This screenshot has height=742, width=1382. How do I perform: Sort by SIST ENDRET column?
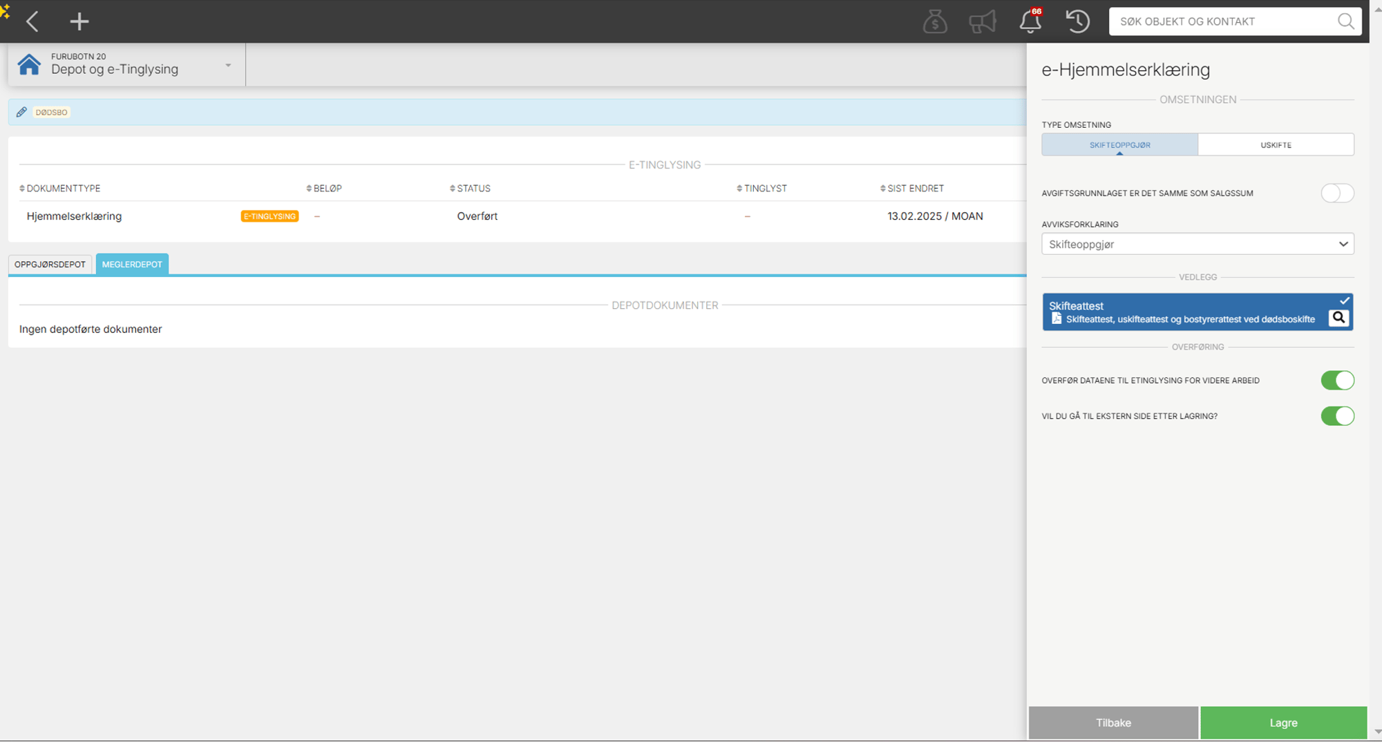tap(911, 189)
